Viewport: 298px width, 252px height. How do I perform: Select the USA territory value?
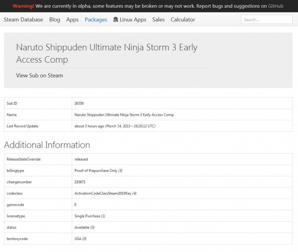click(80, 239)
